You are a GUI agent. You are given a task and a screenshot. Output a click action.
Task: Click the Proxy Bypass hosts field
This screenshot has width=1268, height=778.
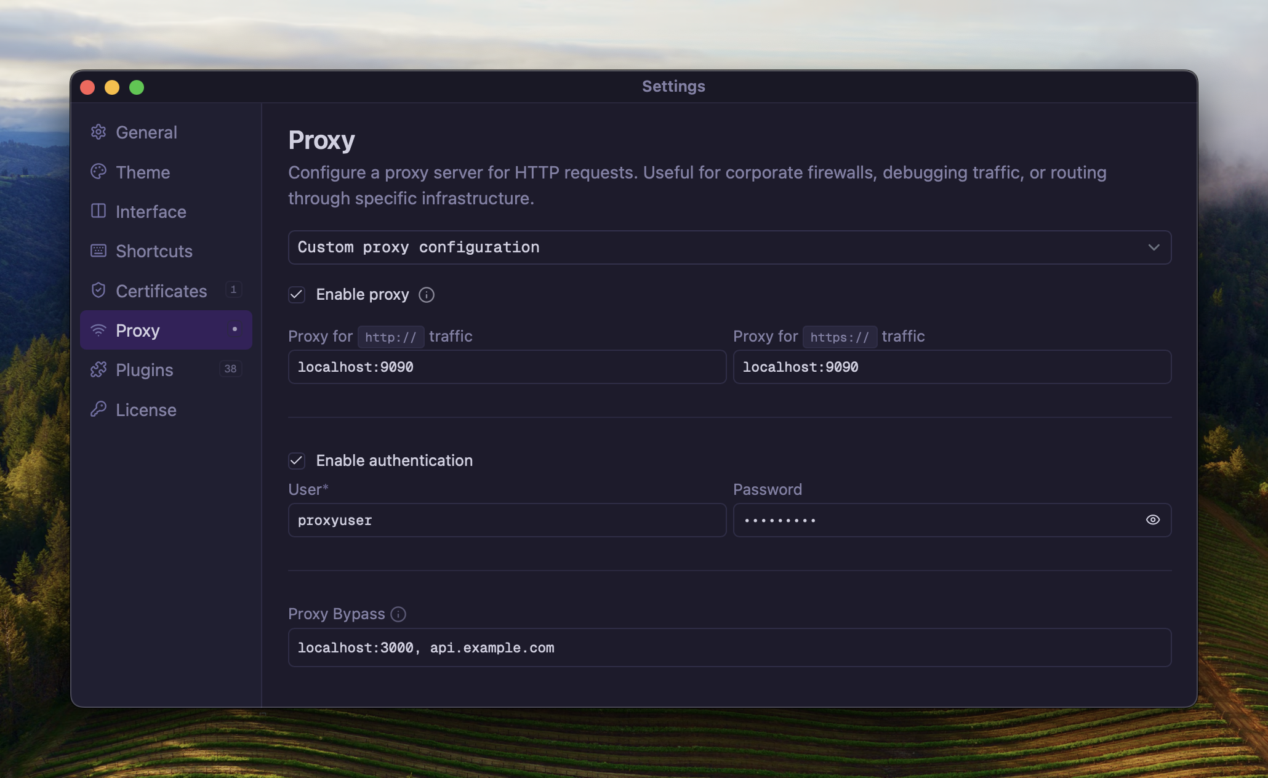coord(729,648)
